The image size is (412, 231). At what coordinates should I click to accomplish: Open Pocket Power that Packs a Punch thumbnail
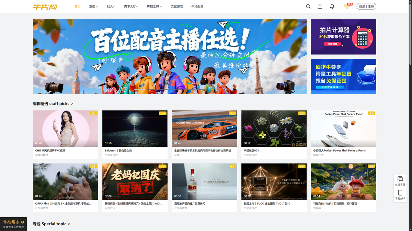[343, 128]
